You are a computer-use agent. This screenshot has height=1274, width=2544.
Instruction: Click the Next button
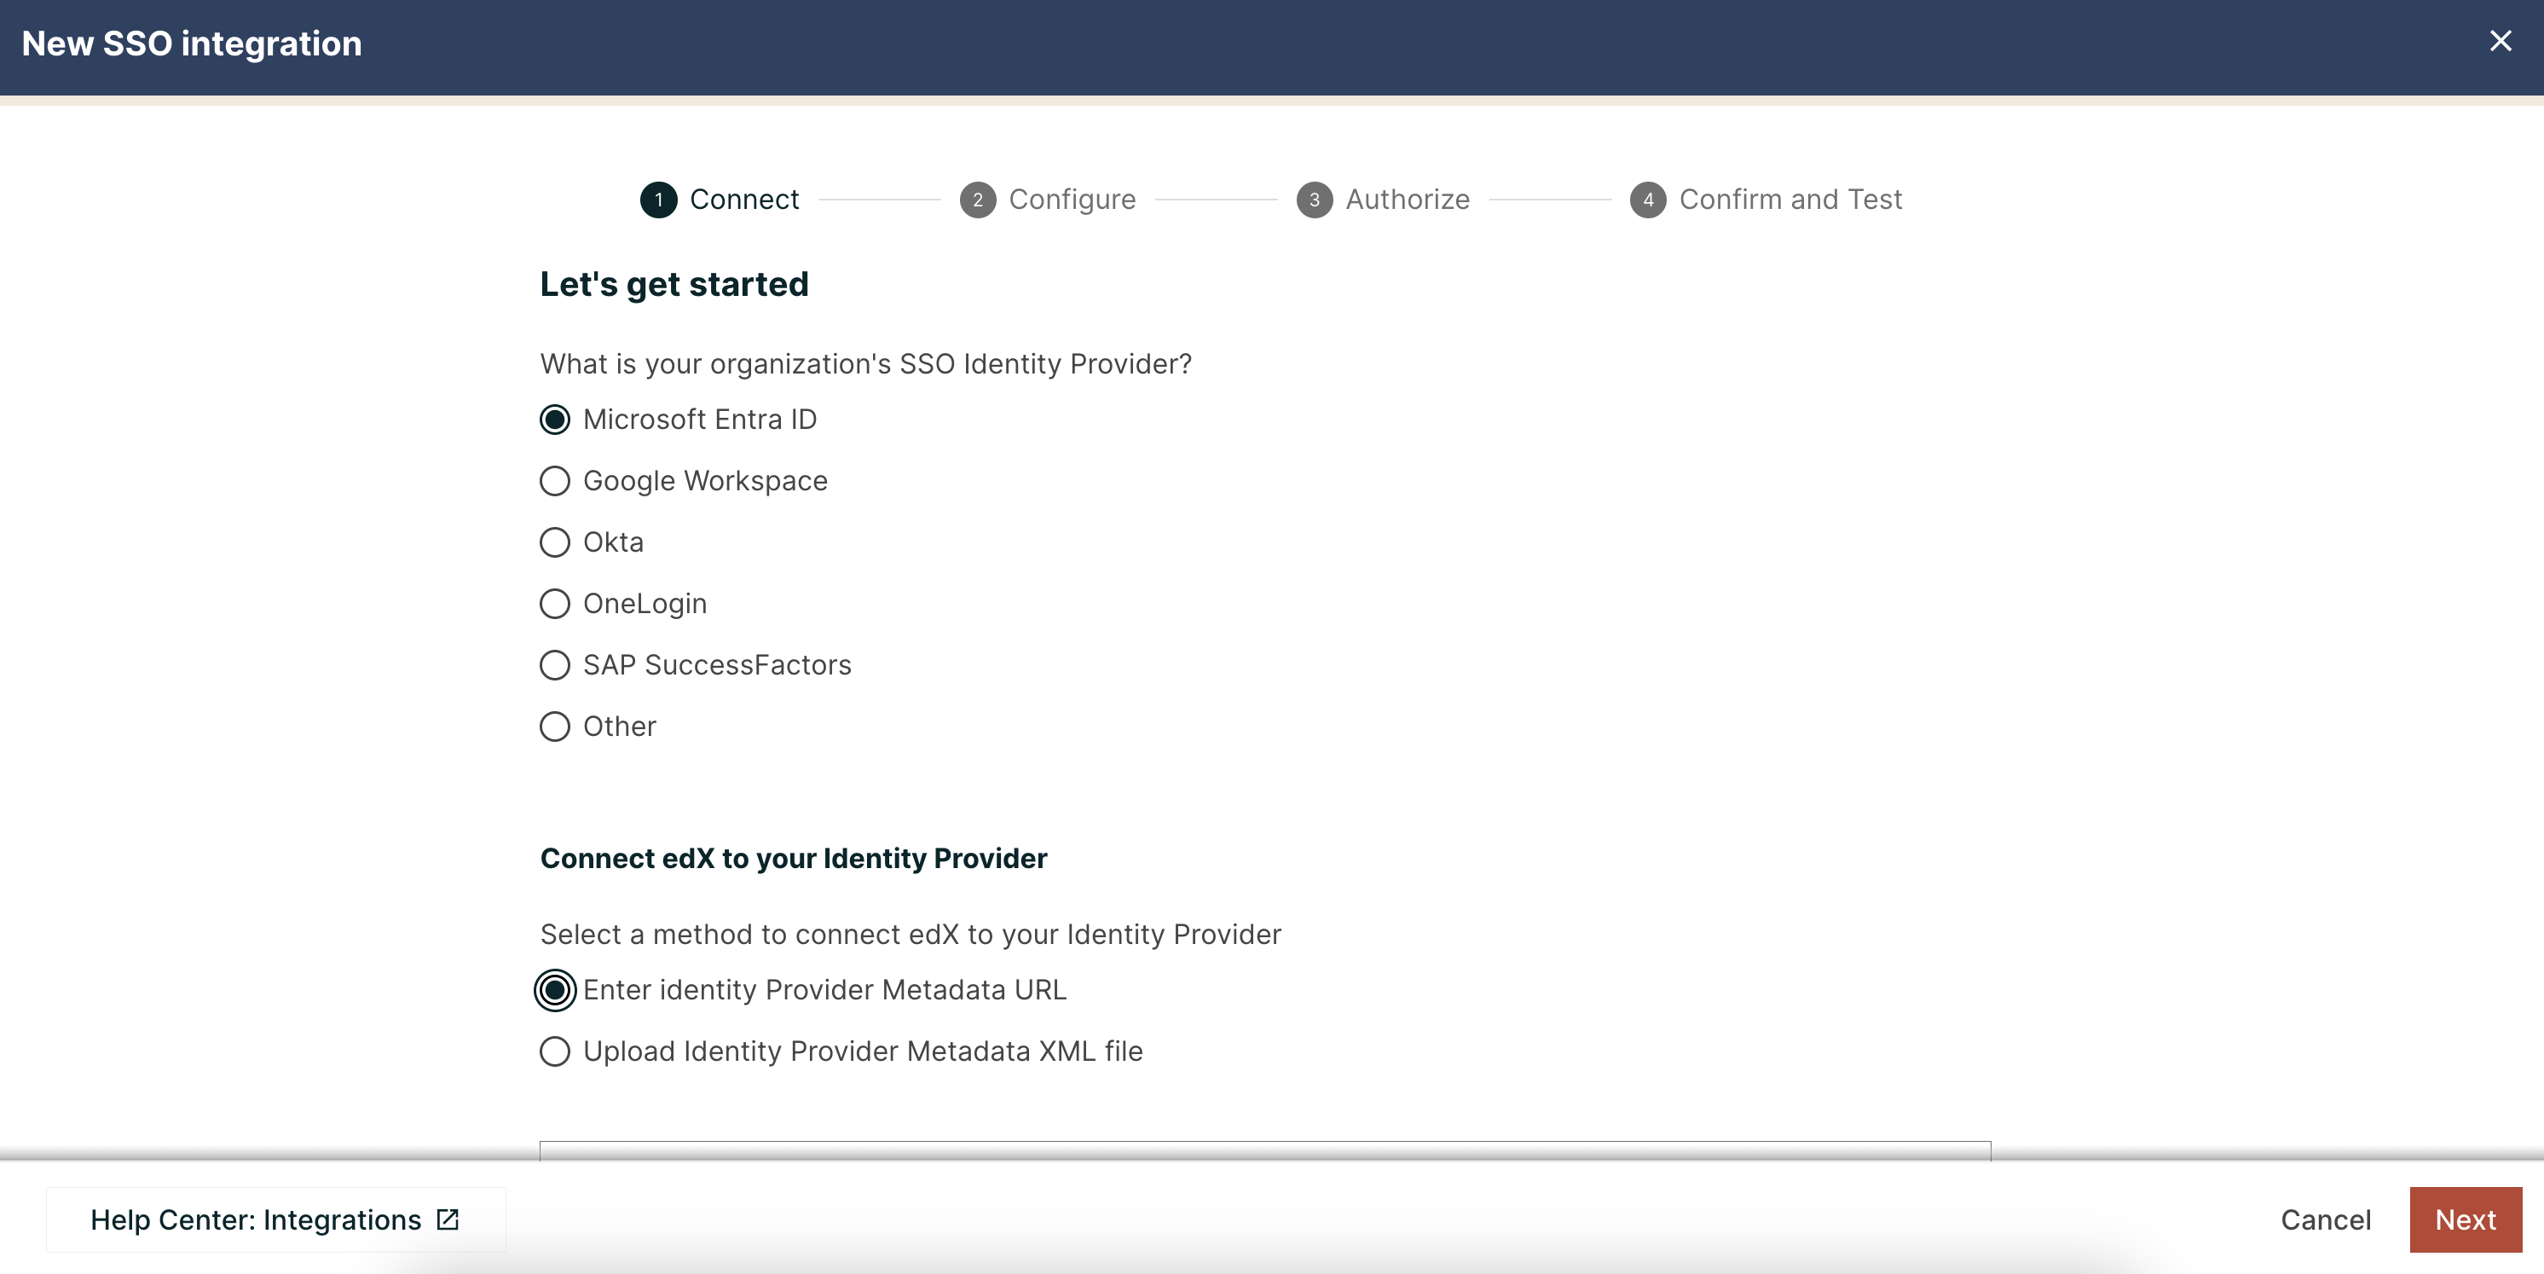(x=2464, y=1219)
